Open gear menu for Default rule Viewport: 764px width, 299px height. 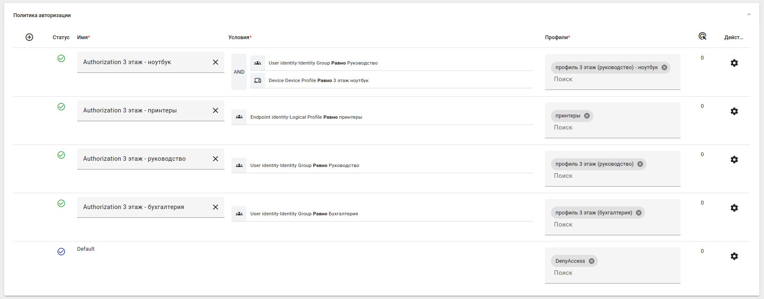tap(734, 256)
